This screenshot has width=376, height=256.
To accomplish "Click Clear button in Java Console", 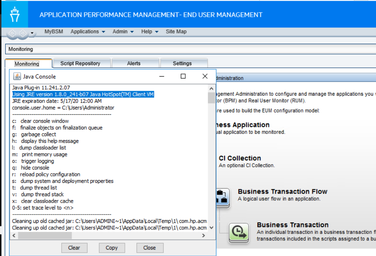I will [x=74, y=248].
